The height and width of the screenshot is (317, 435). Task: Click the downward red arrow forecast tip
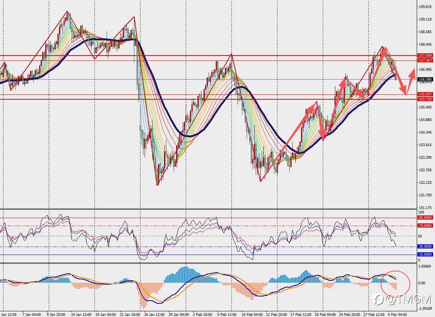405,92
